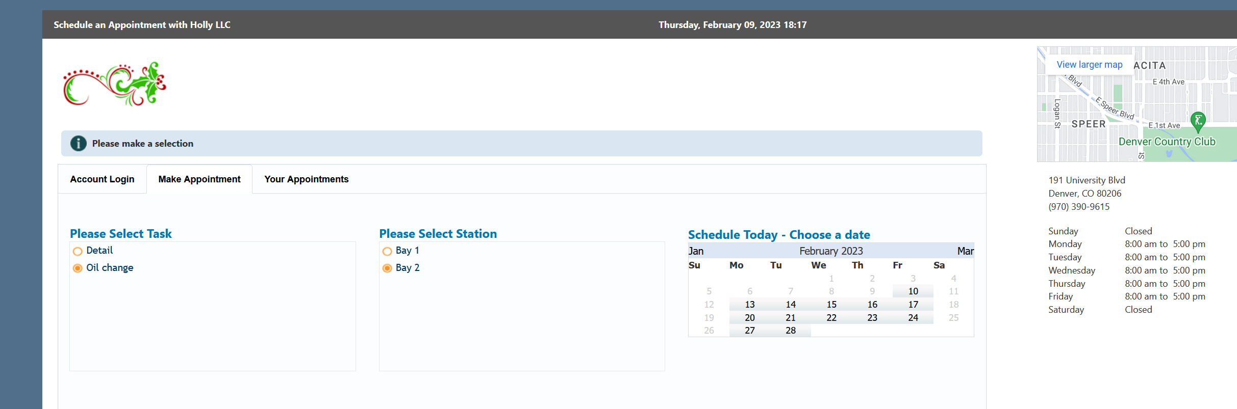Pick February 20 as the appointment date

(x=749, y=317)
